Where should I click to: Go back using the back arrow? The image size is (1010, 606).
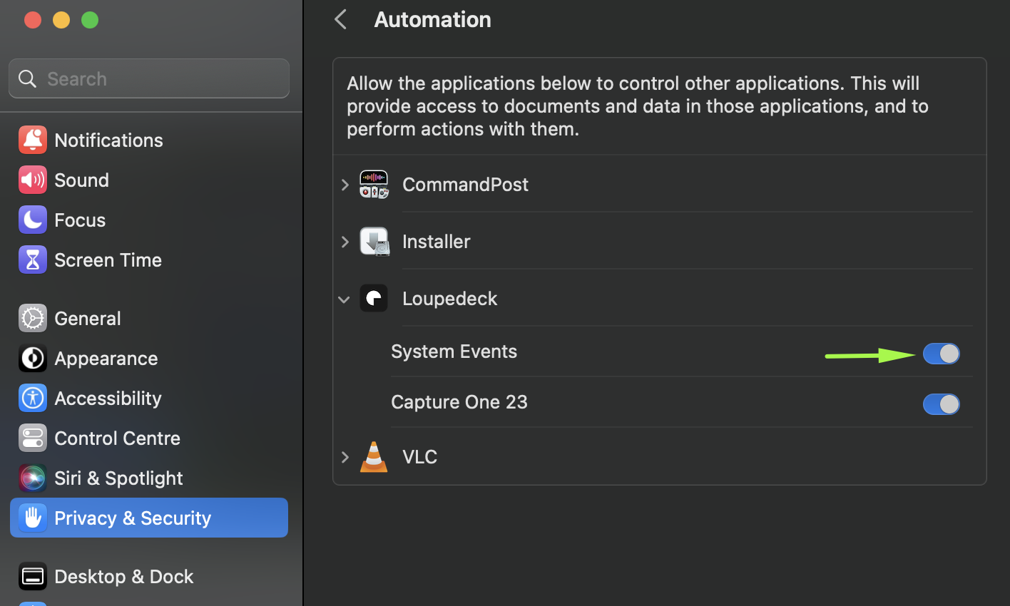coord(341,19)
